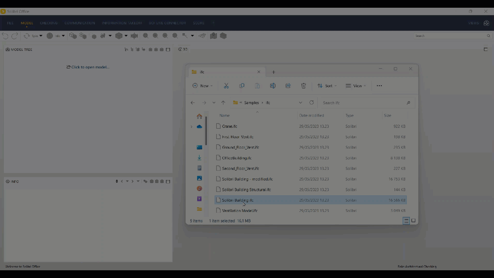This screenshot has height=278, width=494.
Task: Click the Delete trash icon in File Explorer
Action: (304, 86)
